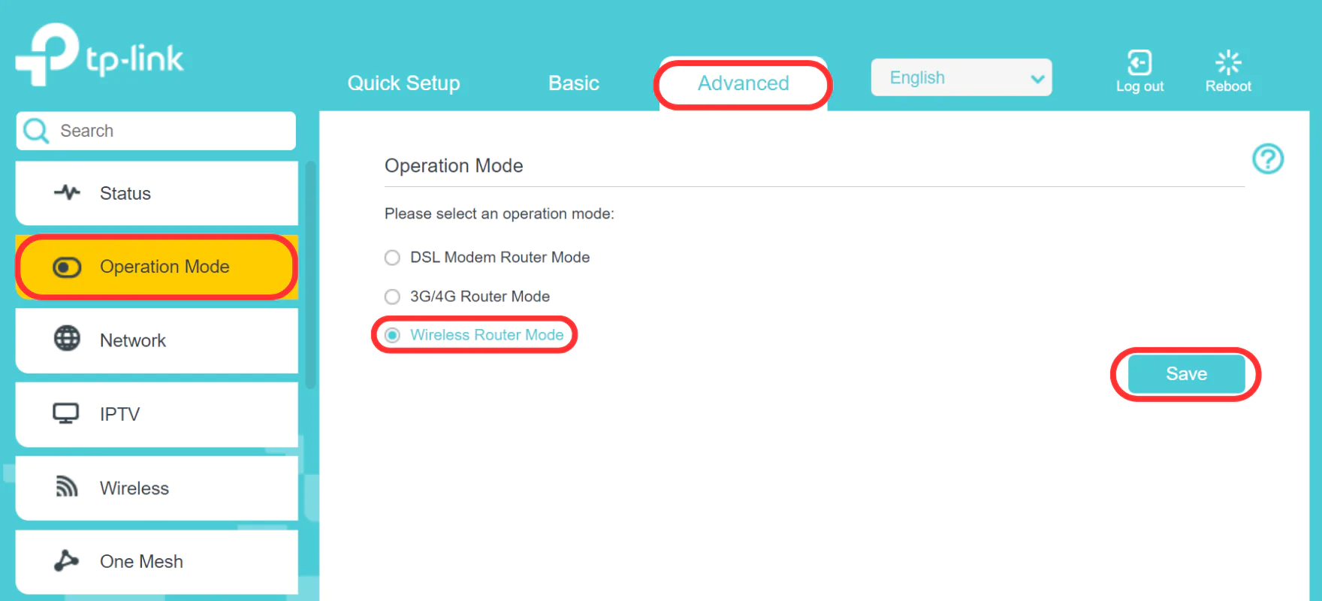Switch to the Advanced tab
Screen dimensions: 1322x601
coord(744,83)
